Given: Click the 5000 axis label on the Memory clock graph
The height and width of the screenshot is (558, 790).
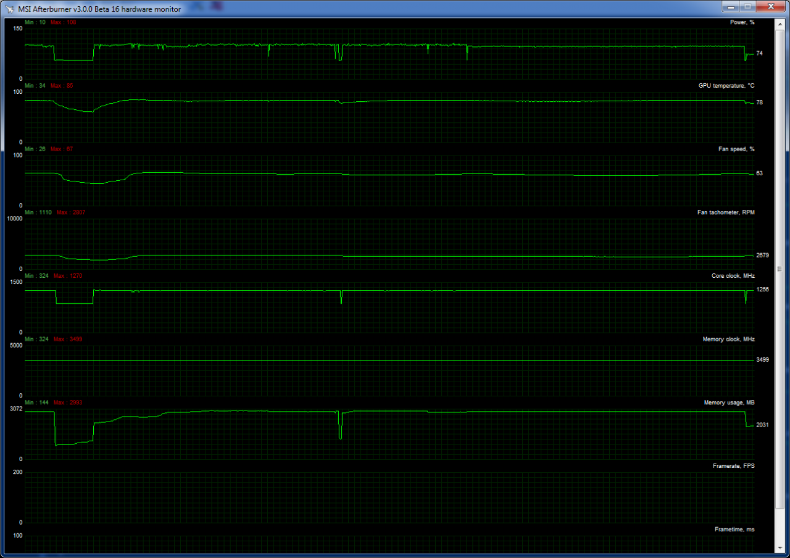Looking at the screenshot, I should (x=15, y=346).
